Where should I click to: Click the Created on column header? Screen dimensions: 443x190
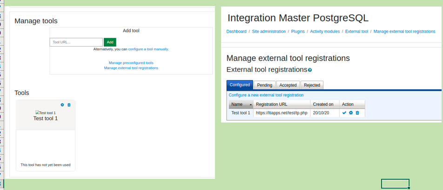coord(325,104)
